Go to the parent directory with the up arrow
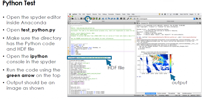Screen dimensions: 203x99 (200, 19)
